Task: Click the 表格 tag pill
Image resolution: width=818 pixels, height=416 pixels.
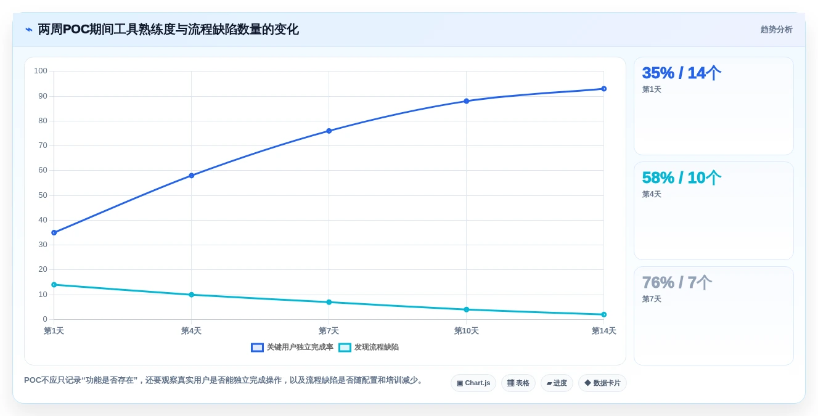Action: pos(518,383)
